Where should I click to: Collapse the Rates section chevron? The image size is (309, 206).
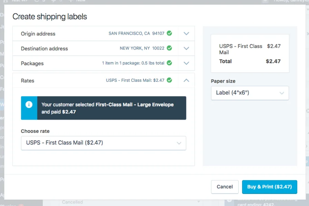[186, 80]
